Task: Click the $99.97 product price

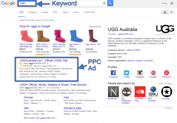Action: tap(22, 49)
